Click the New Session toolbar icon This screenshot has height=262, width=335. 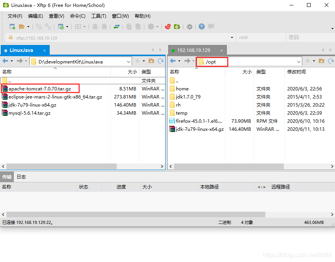click(x=12, y=27)
